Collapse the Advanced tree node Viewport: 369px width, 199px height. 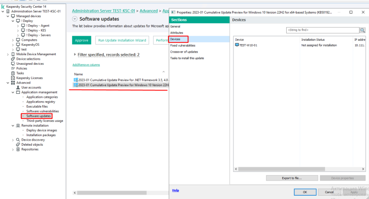[8, 83]
